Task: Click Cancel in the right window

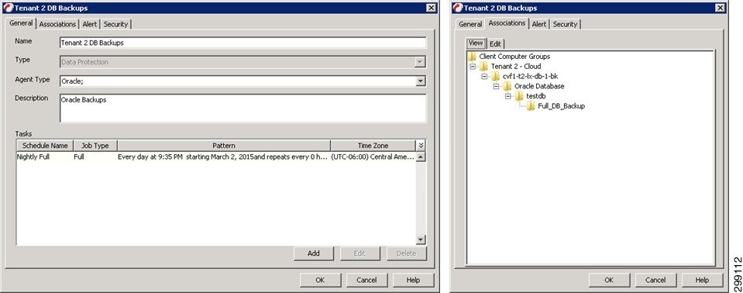Action: (655, 280)
